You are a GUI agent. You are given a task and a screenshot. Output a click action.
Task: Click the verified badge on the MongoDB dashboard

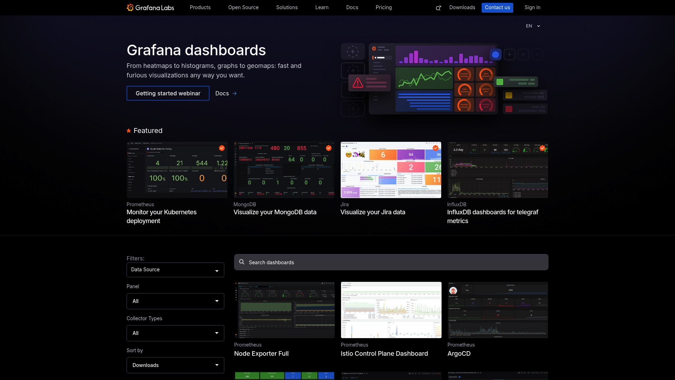tap(329, 148)
